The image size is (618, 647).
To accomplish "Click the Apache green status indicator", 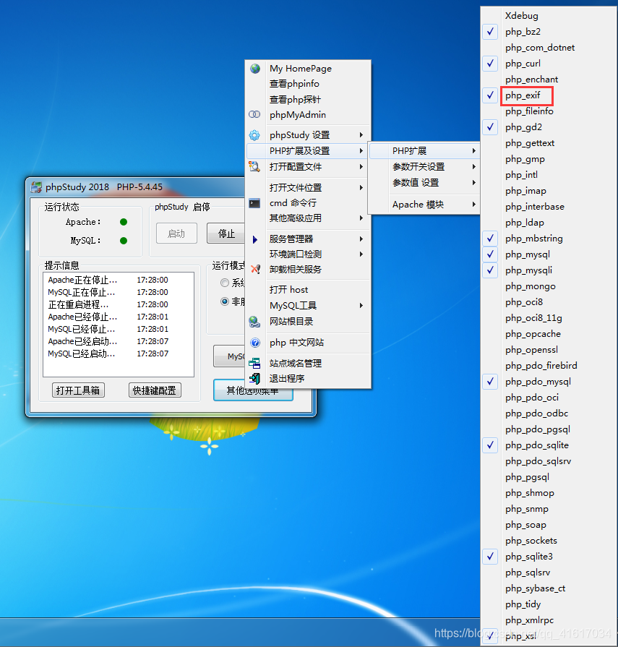I will pyautogui.click(x=124, y=222).
